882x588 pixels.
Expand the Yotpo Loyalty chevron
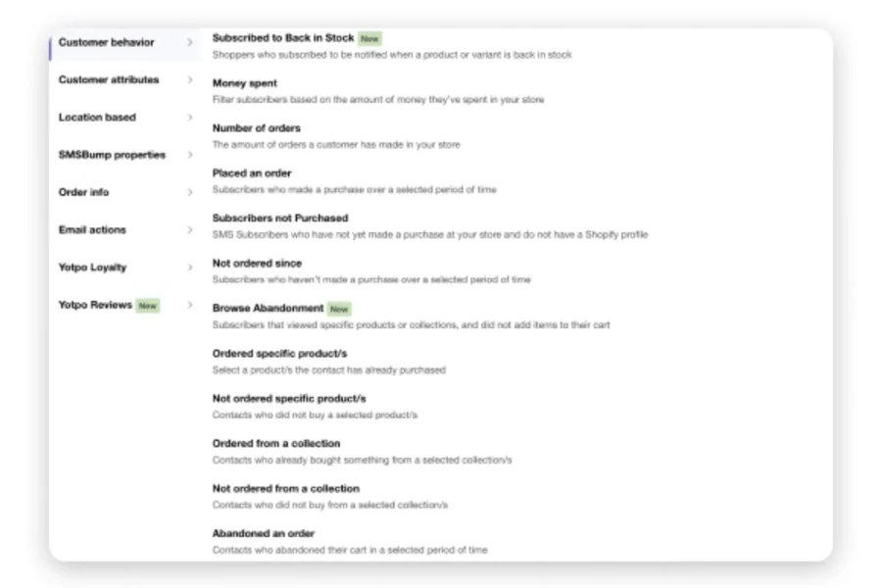point(189,268)
